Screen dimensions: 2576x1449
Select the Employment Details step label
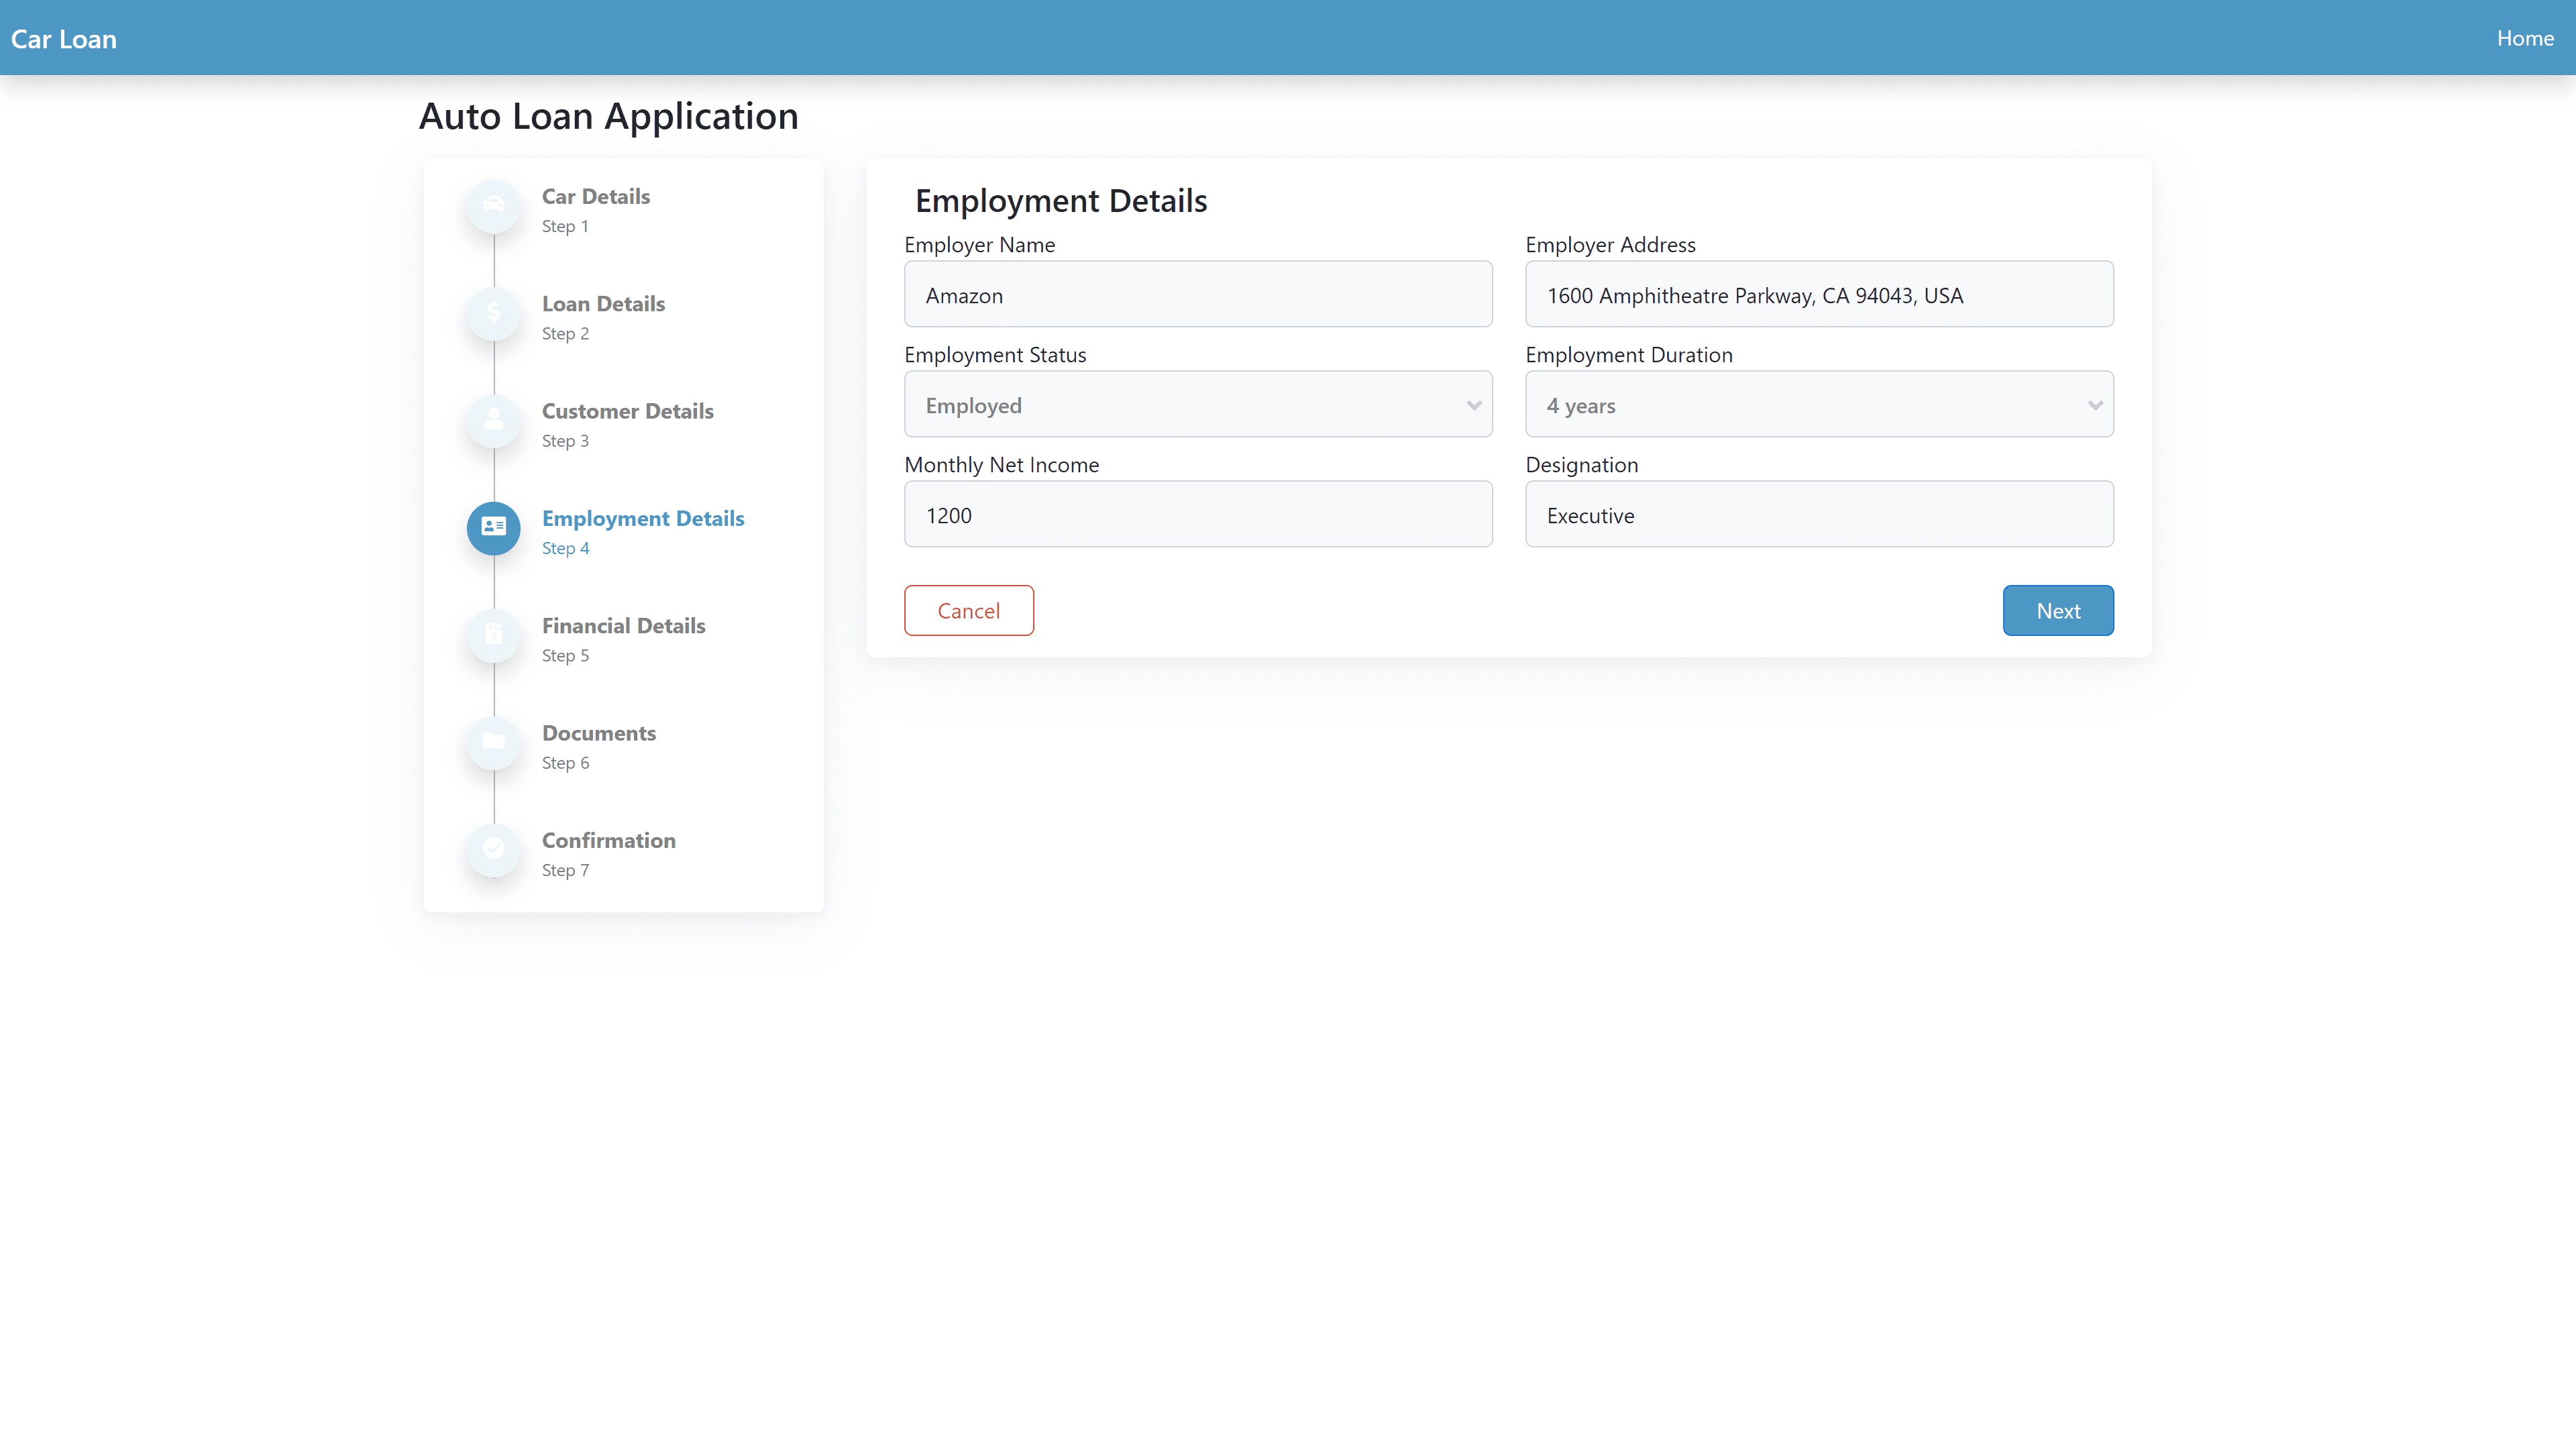[643, 518]
